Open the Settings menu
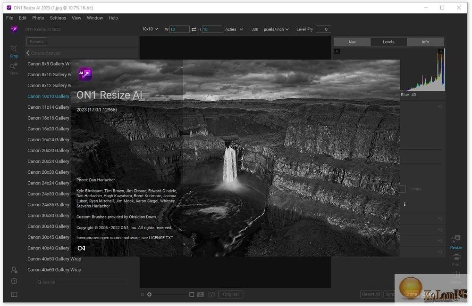 coord(58,18)
